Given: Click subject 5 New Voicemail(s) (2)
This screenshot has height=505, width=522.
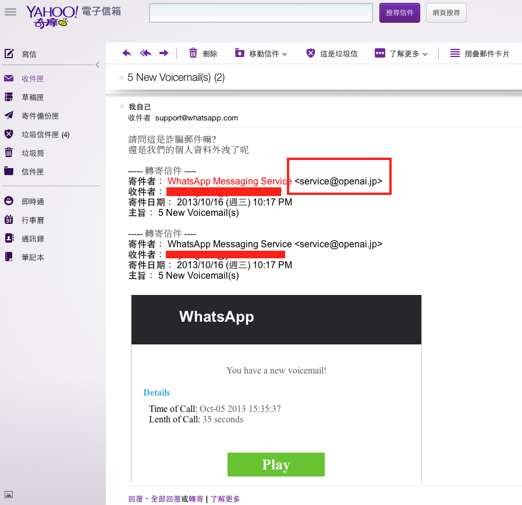Looking at the screenshot, I should [x=176, y=77].
